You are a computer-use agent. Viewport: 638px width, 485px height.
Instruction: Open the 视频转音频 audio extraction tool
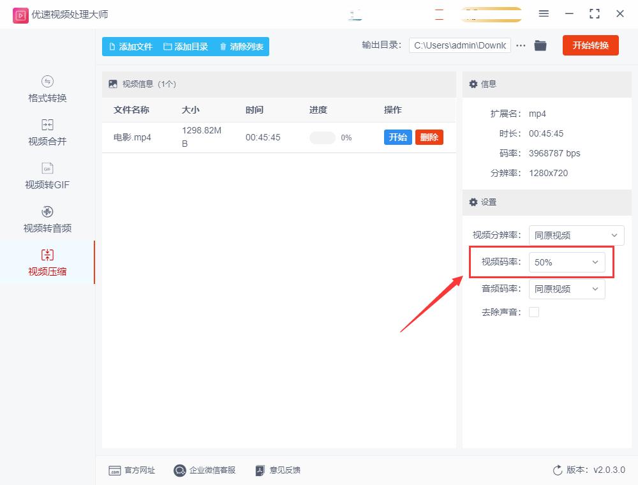(47, 218)
